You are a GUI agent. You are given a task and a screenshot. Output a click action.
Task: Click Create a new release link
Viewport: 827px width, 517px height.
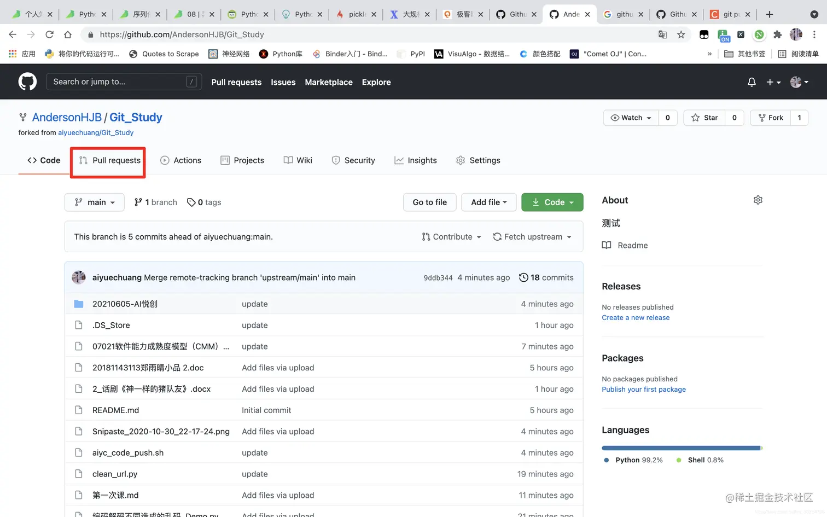[x=636, y=318]
